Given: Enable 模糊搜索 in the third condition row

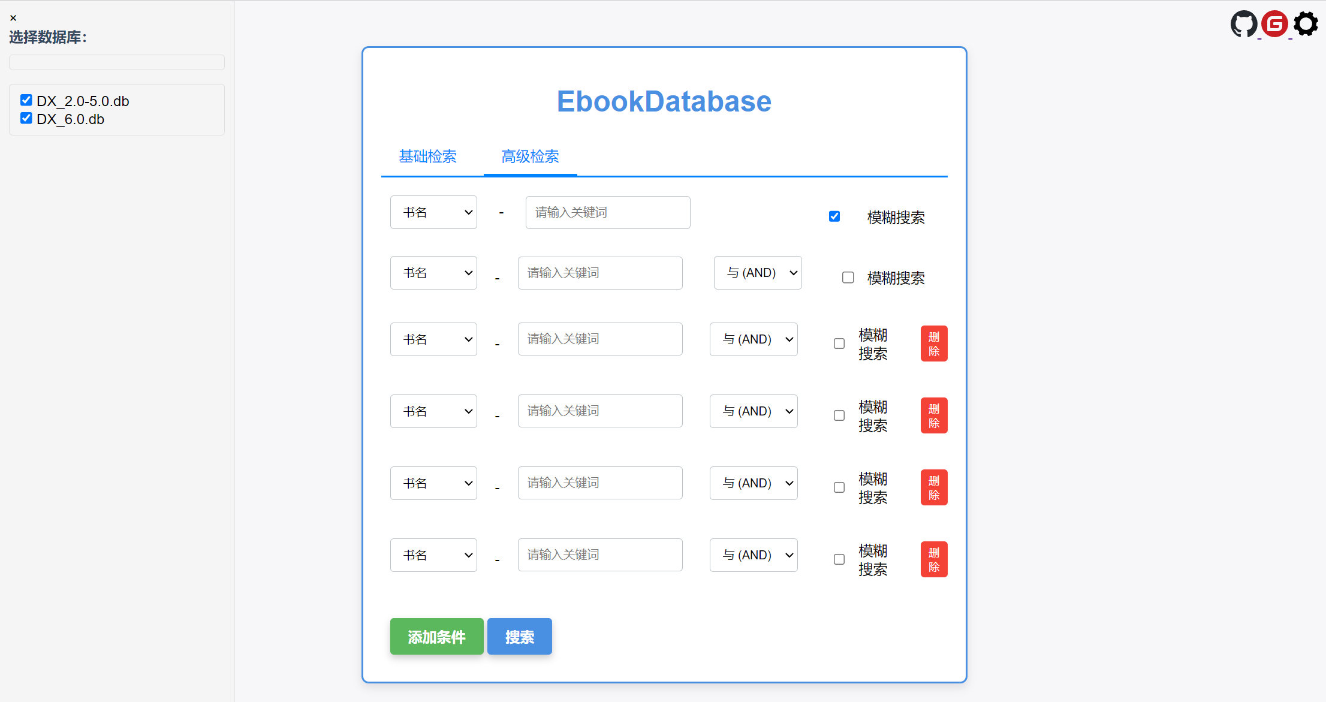Looking at the screenshot, I should pos(839,344).
